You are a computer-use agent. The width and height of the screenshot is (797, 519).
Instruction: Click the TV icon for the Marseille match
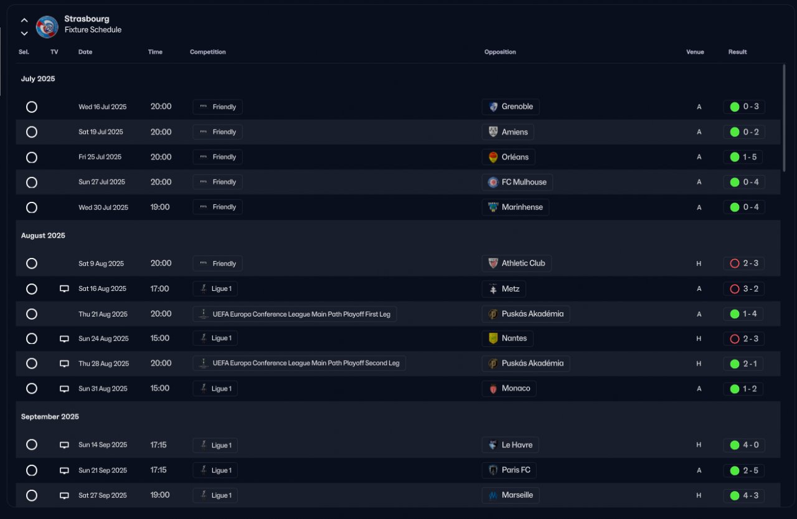click(64, 496)
